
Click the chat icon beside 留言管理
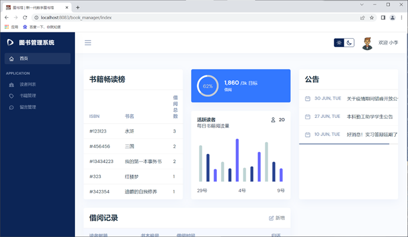(11, 107)
